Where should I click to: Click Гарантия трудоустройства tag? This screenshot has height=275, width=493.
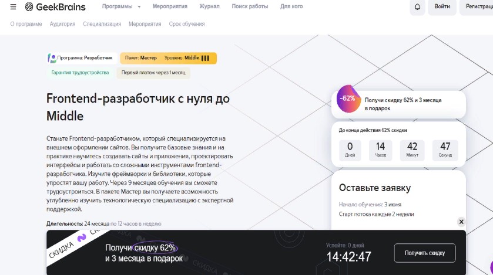click(x=80, y=73)
